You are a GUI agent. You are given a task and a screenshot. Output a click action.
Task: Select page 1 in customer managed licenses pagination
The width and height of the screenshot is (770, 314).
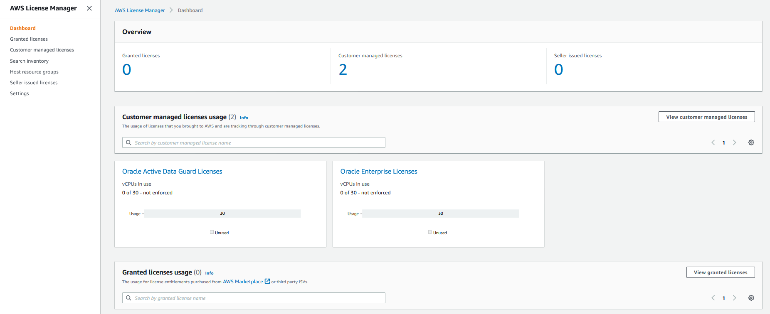[x=724, y=143]
